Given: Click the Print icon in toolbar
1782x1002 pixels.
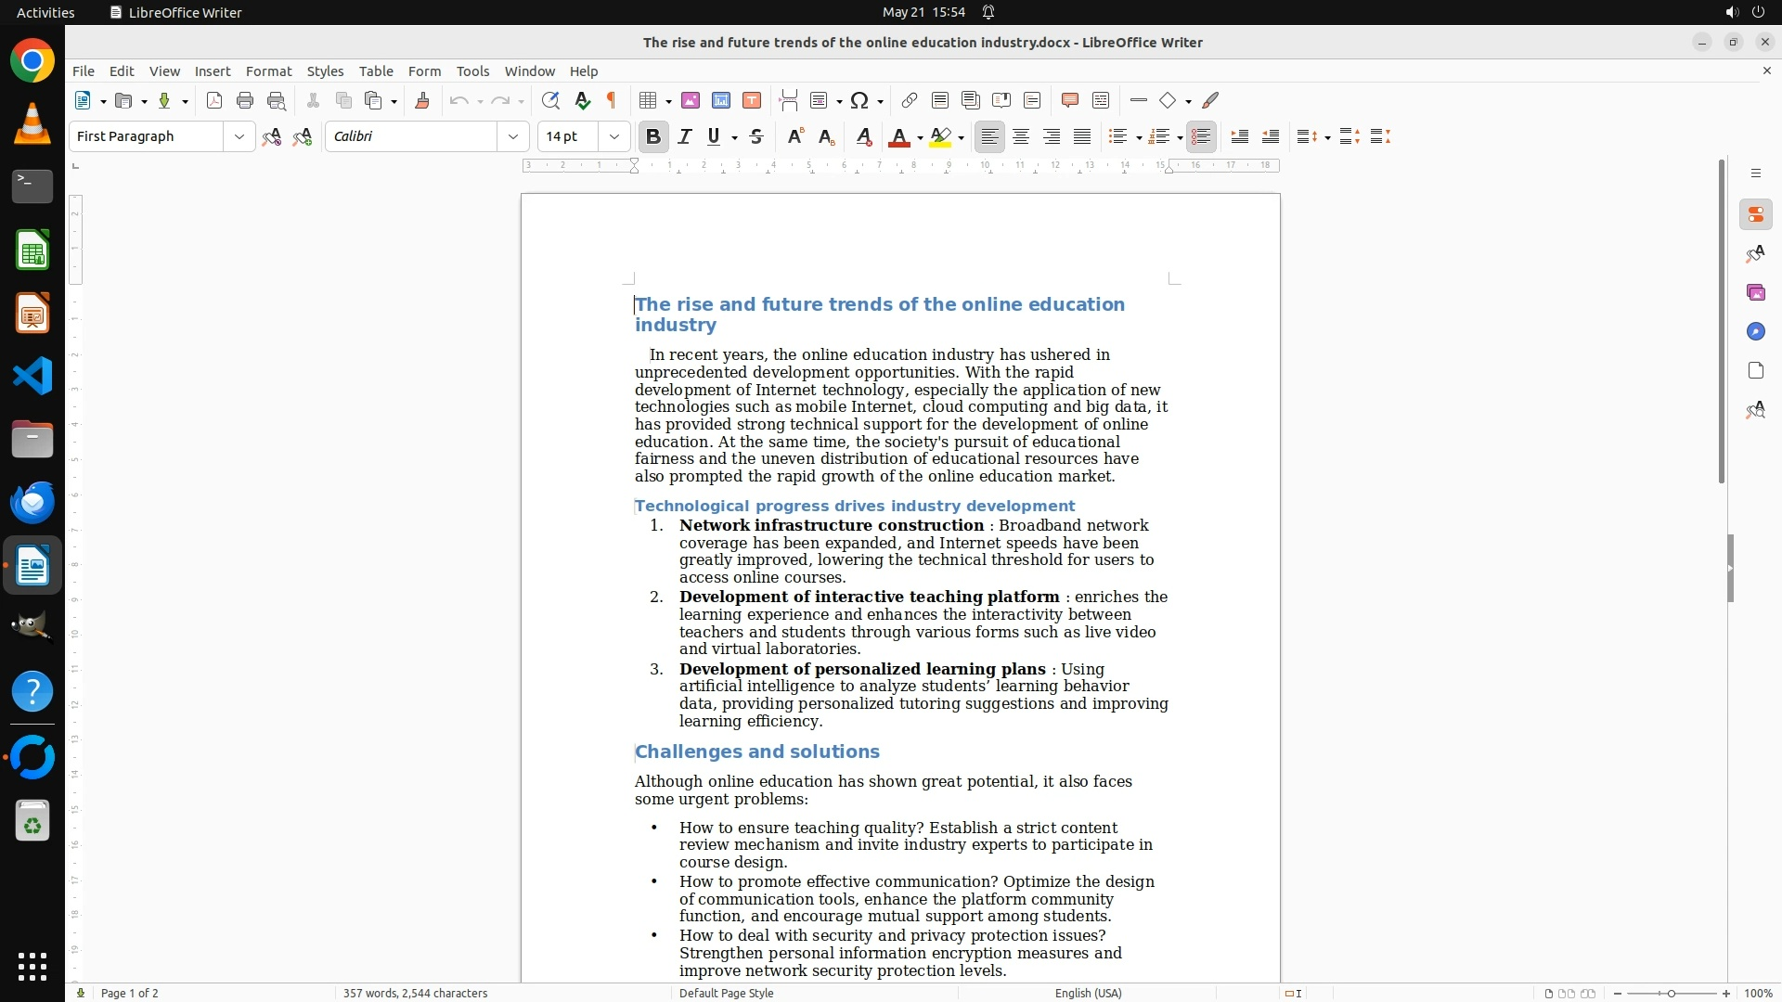Looking at the screenshot, I should [245, 100].
